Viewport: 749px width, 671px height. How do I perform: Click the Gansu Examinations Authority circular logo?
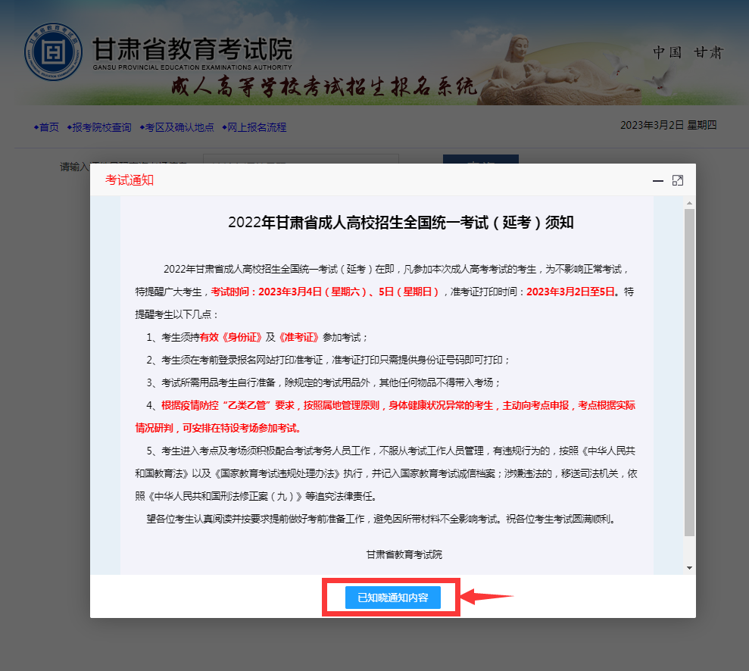click(53, 52)
